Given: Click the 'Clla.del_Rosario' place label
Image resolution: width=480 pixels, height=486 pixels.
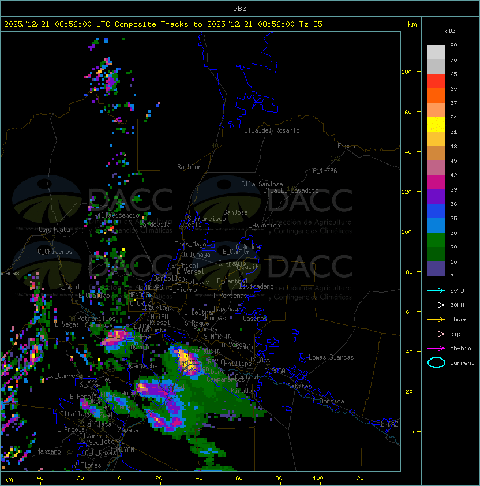Looking at the screenshot, I should tap(272, 130).
